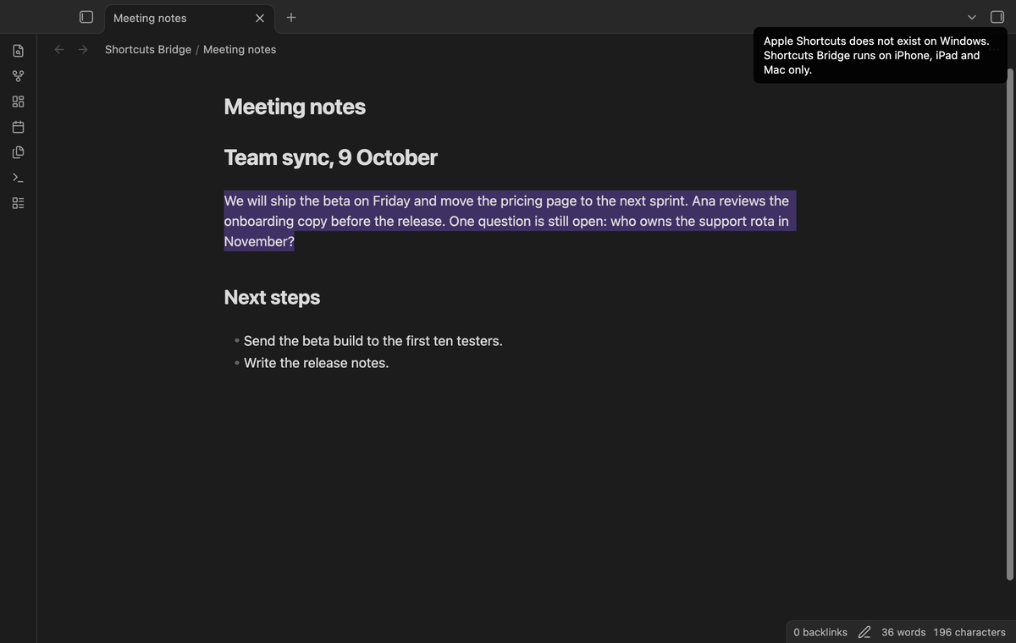Open a new tab with plus button
Viewport: 1016px width, 643px height.
click(291, 17)
